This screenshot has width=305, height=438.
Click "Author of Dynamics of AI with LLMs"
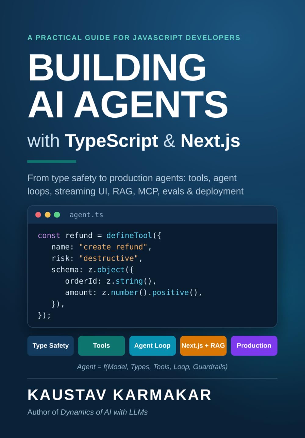88,412
